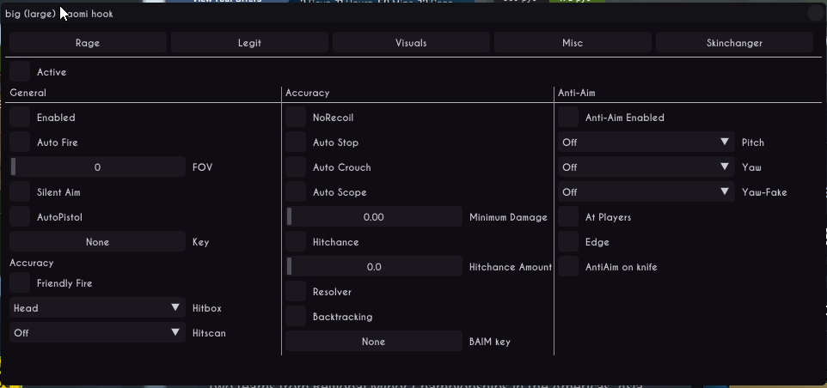Check the Silent Aim option
The height and width of the screenshot is (388, 827).
pyautogui.click(x=20, y=192)
